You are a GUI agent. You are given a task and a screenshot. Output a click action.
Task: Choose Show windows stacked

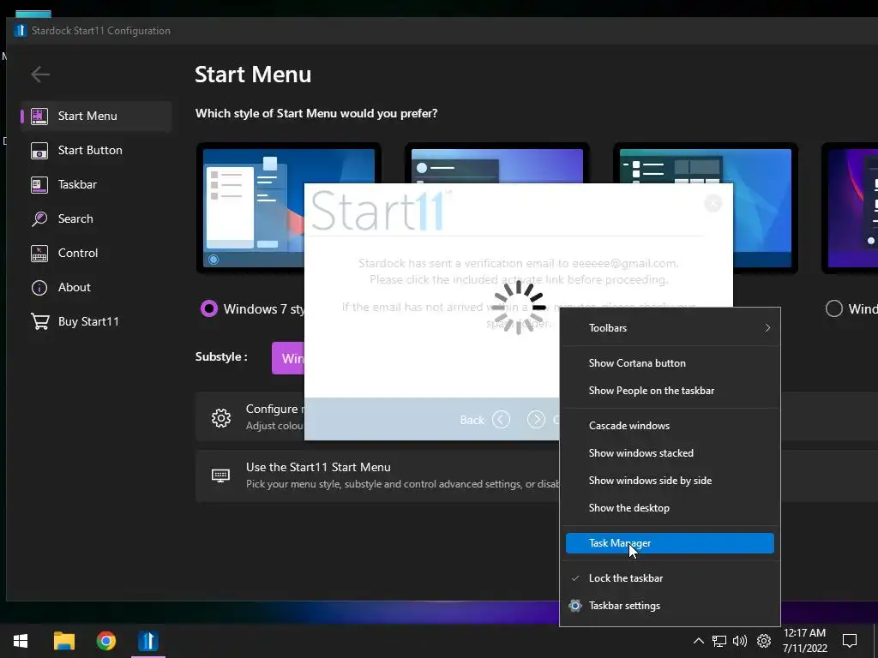(x=670, y=453)
